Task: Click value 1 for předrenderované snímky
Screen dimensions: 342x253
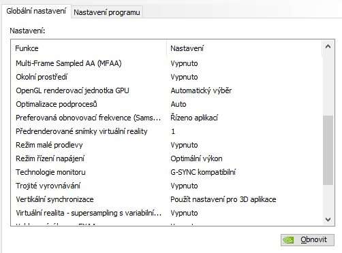Action: (x=173, y=131)
